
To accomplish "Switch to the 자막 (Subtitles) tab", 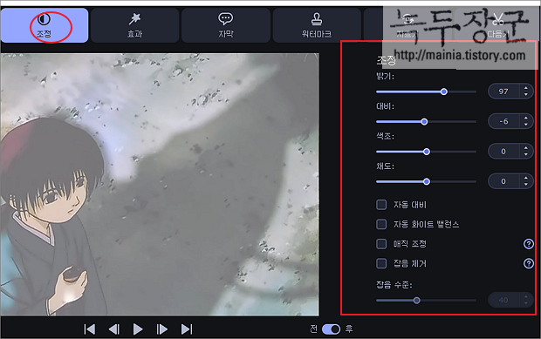I will click(x=226, y=25).
